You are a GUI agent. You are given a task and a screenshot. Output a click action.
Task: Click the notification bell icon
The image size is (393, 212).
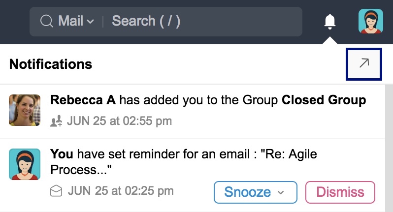point(329,22)
